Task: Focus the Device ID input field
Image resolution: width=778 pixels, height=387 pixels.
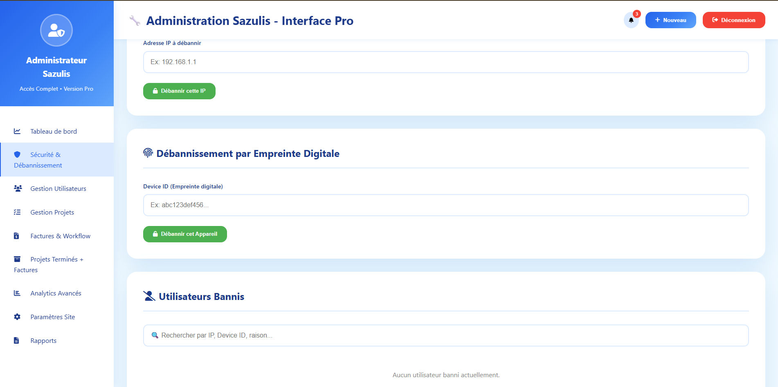Action: [445, 205]
